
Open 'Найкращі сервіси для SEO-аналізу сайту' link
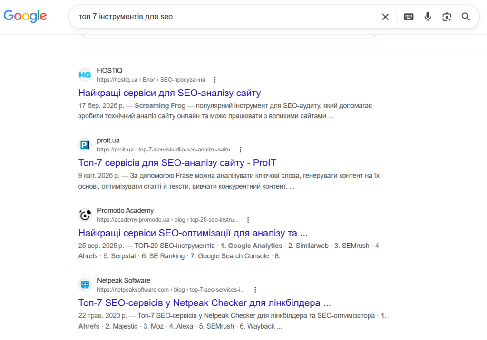pyautogui.click(x=170, y=93)
